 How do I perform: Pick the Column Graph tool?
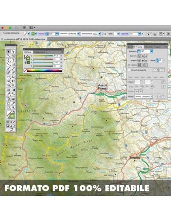coord(13,98)
